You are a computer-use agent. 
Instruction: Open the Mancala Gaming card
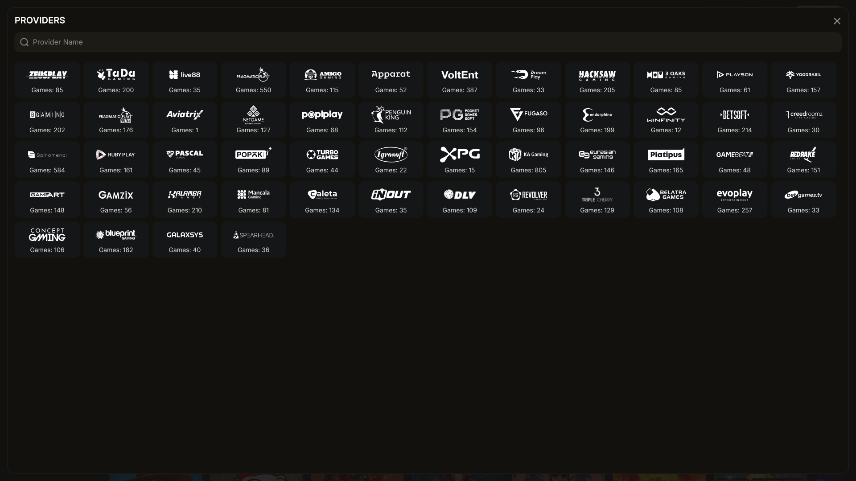[253, 200]
